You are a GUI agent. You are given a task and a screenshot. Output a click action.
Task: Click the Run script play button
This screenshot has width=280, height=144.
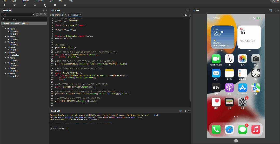click(x=45, y=5)
